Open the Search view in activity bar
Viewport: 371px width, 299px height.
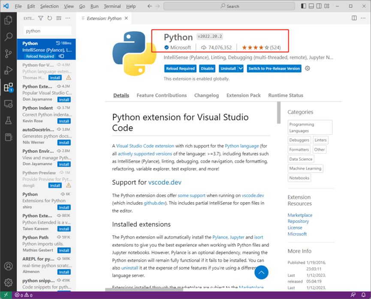click(x=8, y=37)
